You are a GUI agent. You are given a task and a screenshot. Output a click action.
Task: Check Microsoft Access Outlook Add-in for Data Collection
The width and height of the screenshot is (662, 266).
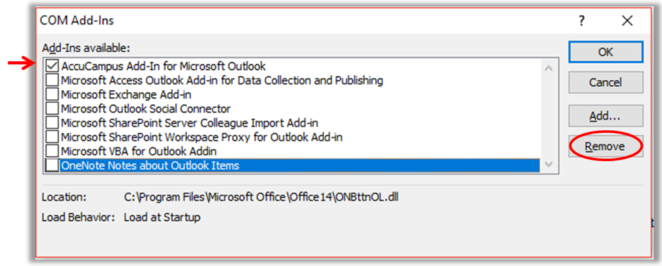[53, 80]
